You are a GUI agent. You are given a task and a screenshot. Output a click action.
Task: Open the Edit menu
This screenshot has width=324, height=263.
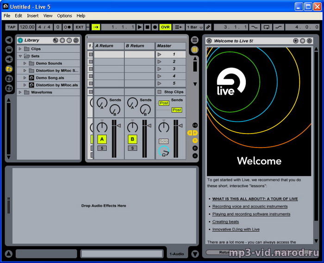click(x=19, y=16)
